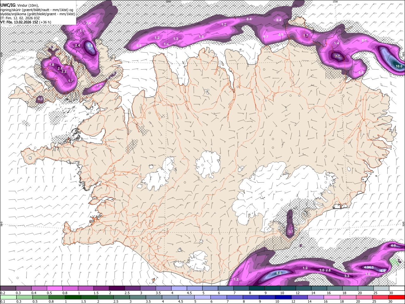Screen dimensions: 405x304
Task: Click the '3.5' label under the upper legend
Action: tap(158, 293)
